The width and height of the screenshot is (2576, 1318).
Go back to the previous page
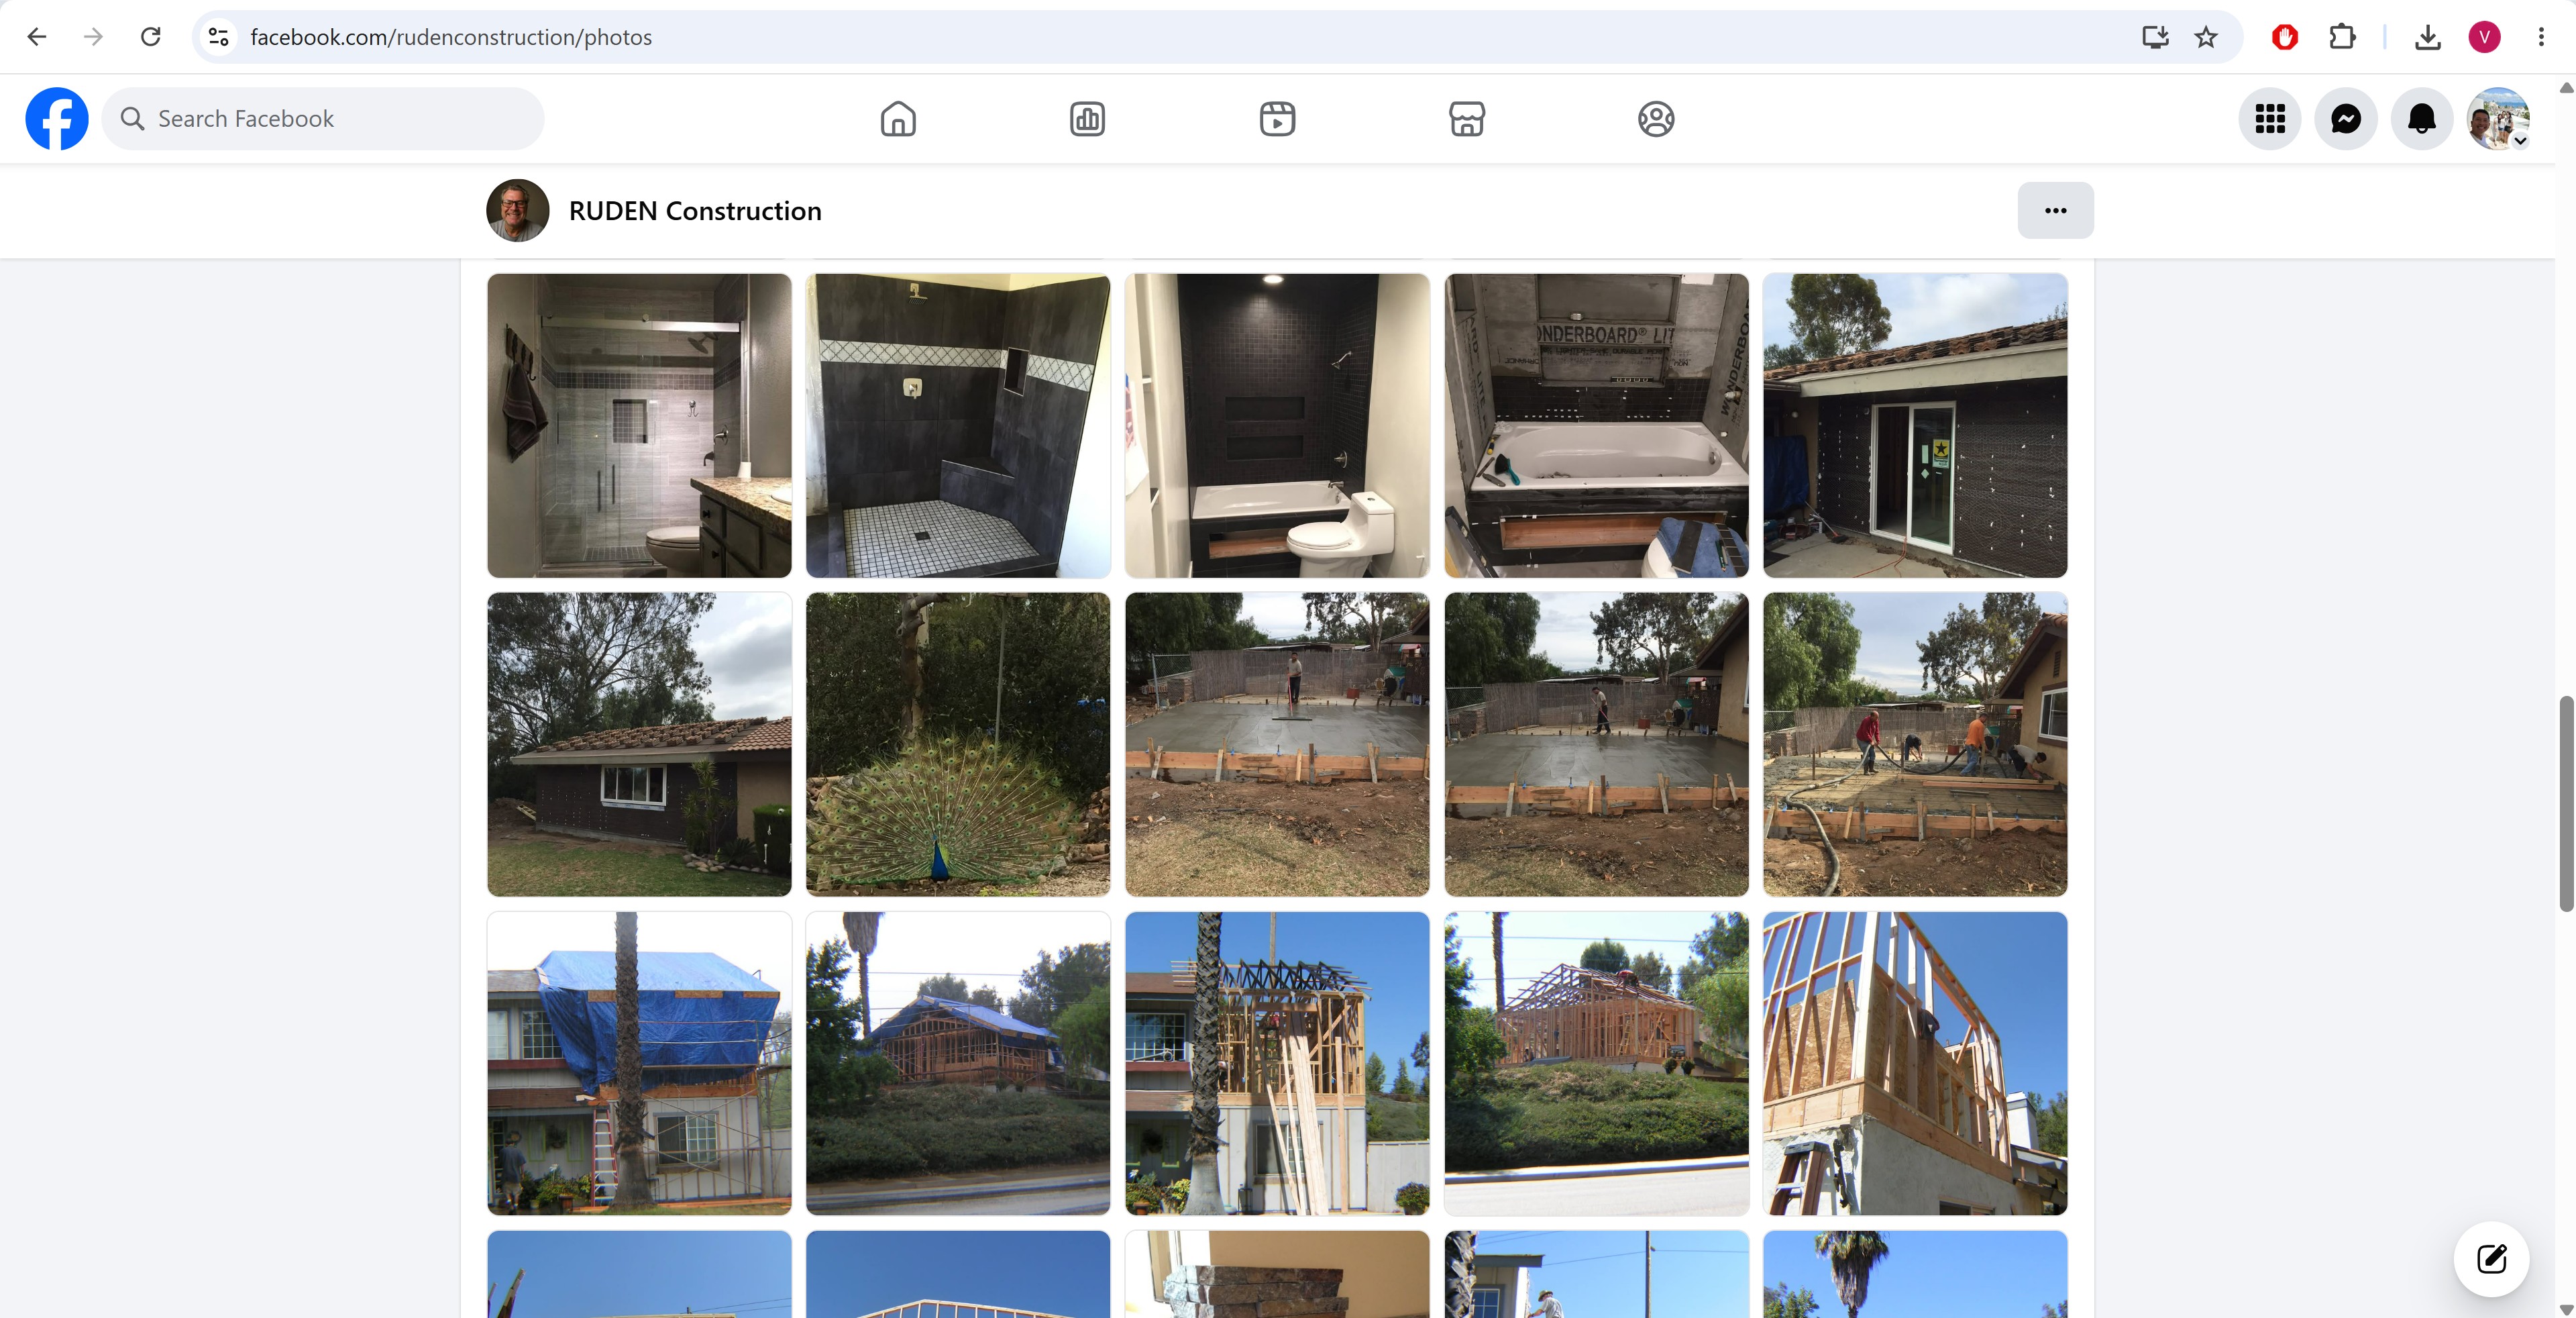pyautogui.click(x=37, y=37)
